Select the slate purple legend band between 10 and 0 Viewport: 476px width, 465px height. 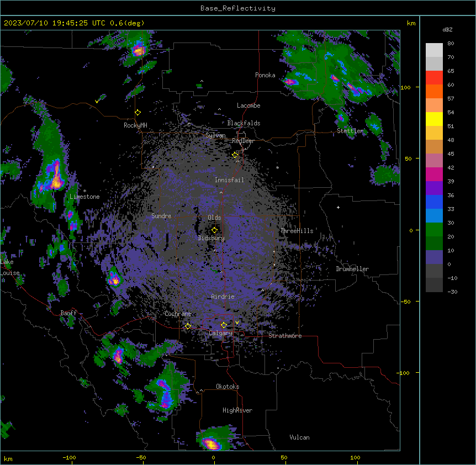(434, 257)
